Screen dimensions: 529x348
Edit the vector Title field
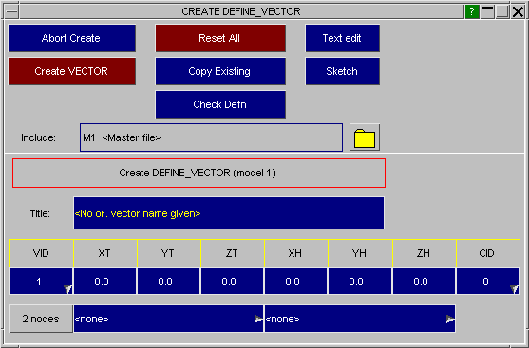click(x=229, y=213)
